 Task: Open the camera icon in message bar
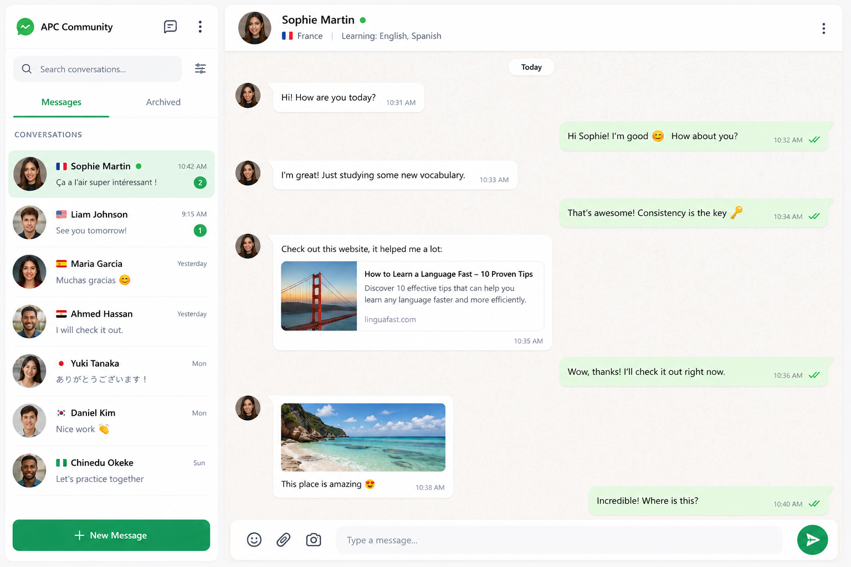pyautogui.click(x=314, y=539)
